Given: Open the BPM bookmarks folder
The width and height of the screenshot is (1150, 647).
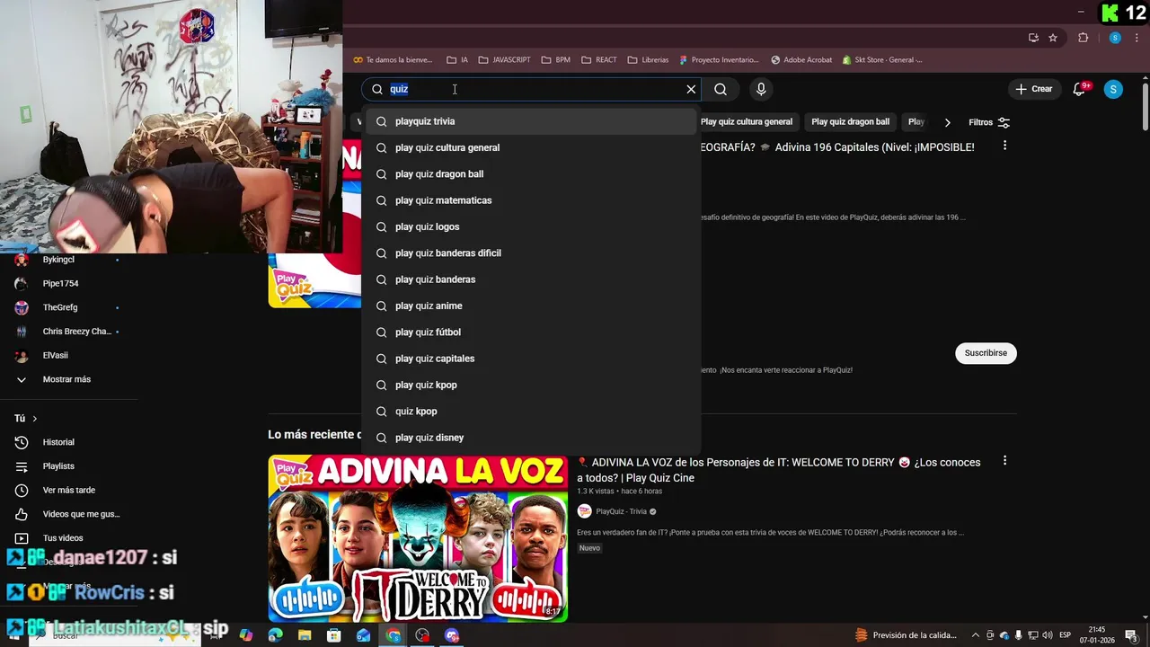Looking at the screenshot, I should pos(555,60).
